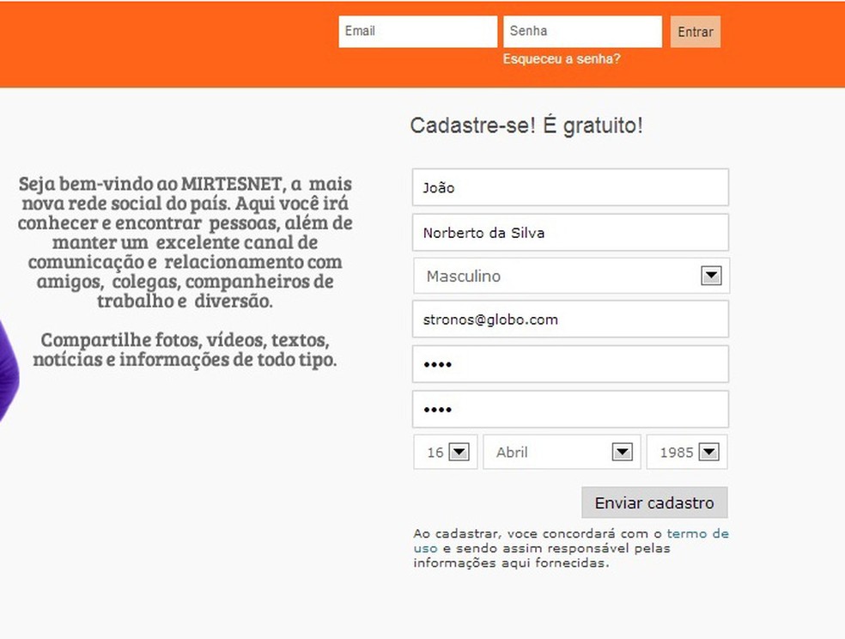Select the first name field containing João

pyautogui.click(x=570, y=187)
